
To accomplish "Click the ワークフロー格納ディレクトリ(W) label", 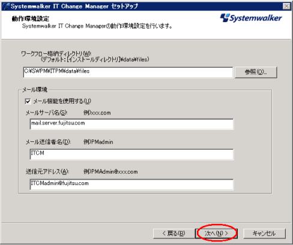I will 56,54.
